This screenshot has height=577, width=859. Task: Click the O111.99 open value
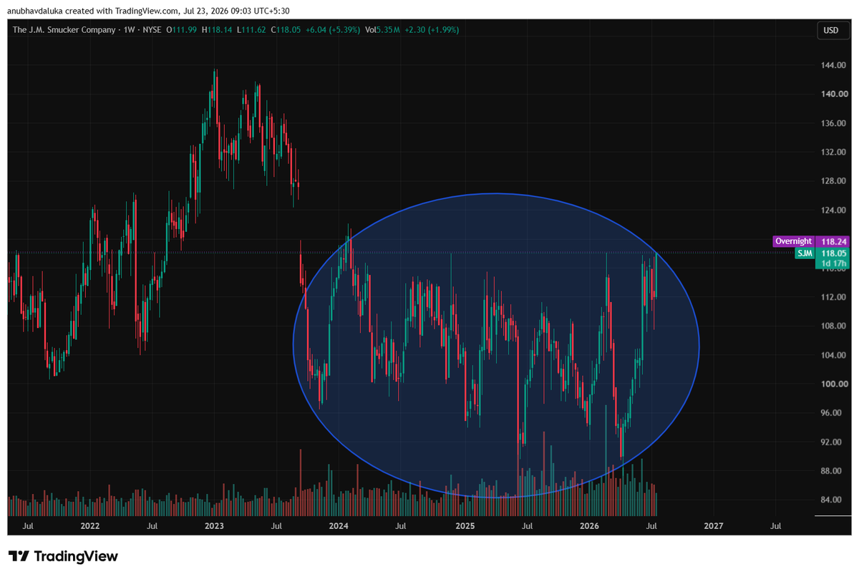coord(181,30)
